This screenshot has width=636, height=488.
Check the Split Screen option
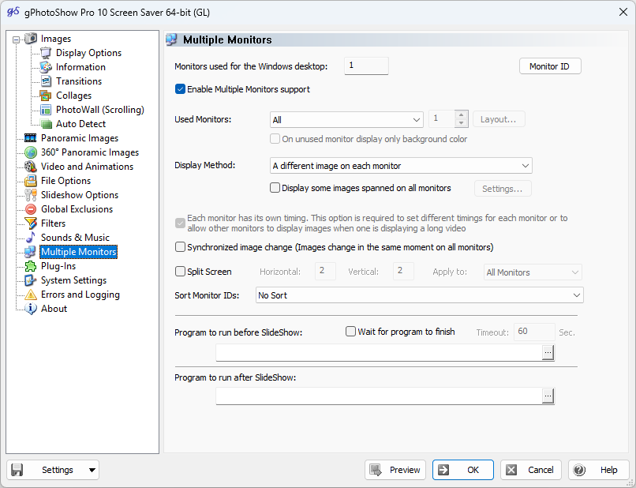(x=181, y=271)
